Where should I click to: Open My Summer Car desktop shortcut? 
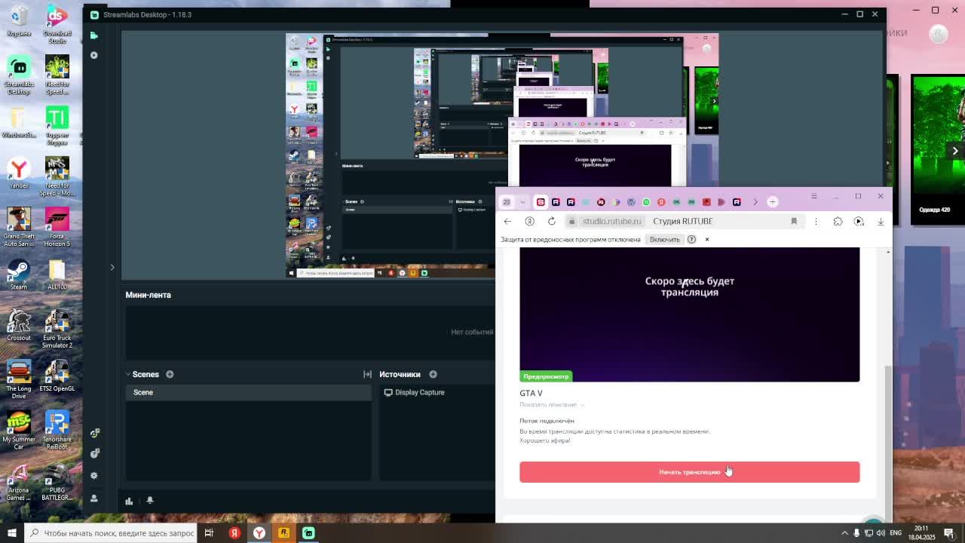click(19, 431)
